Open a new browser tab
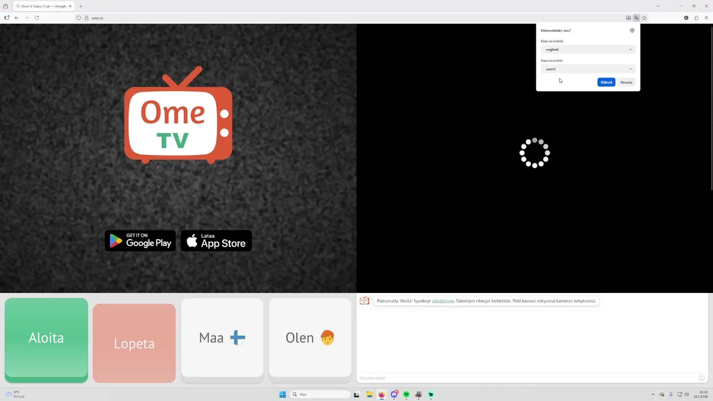 click(x=80, y=6)
